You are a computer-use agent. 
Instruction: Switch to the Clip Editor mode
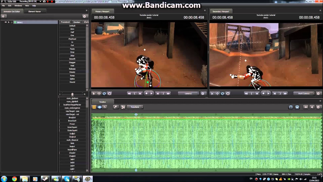94,107
